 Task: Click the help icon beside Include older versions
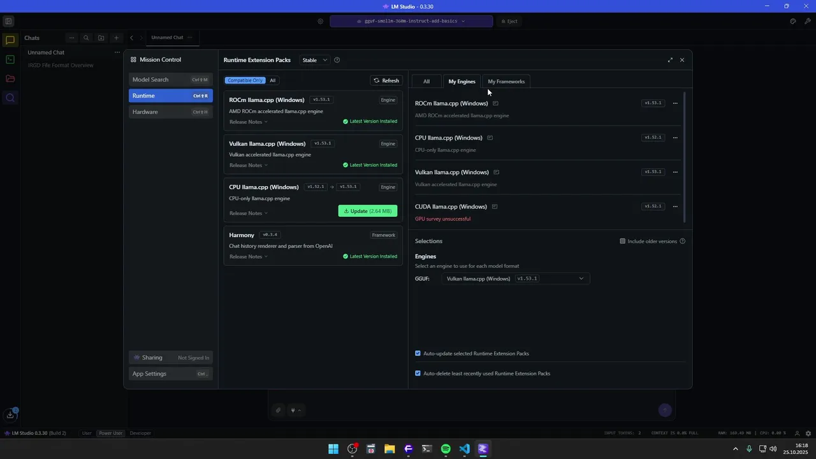(x=683, y=241)
